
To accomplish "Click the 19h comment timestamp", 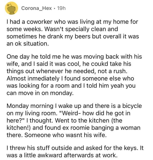I will click(x=61, y=8).
